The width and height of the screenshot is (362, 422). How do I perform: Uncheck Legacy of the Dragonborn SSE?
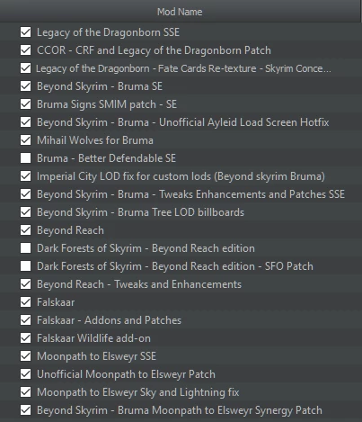click(x=25, y=31)
